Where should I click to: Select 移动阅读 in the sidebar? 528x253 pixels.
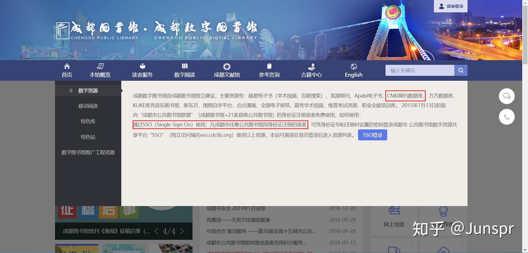pyautogui.click(x=88, y=106)
